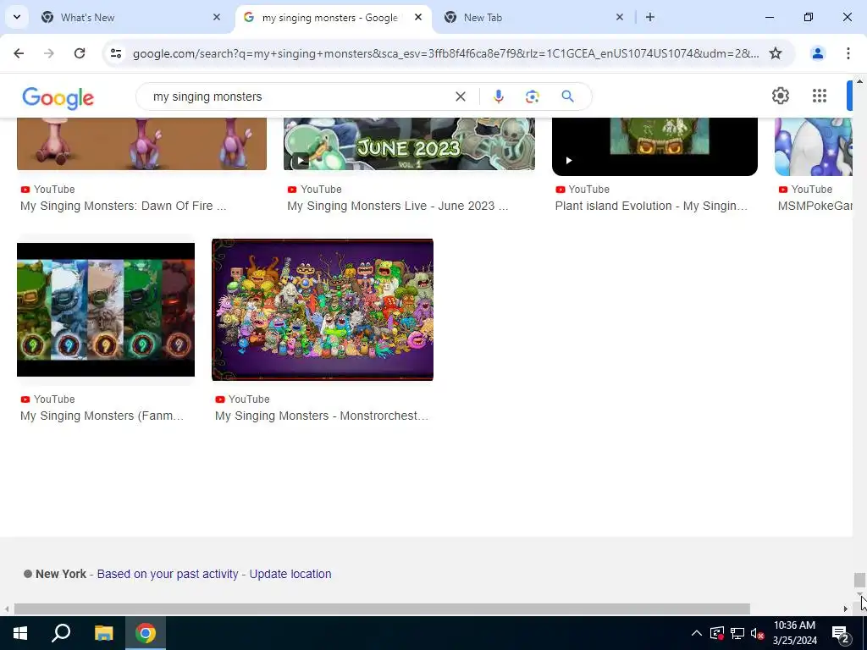Click the 'Update location' link
Screen dimensions: 867x650
point(290,574)
